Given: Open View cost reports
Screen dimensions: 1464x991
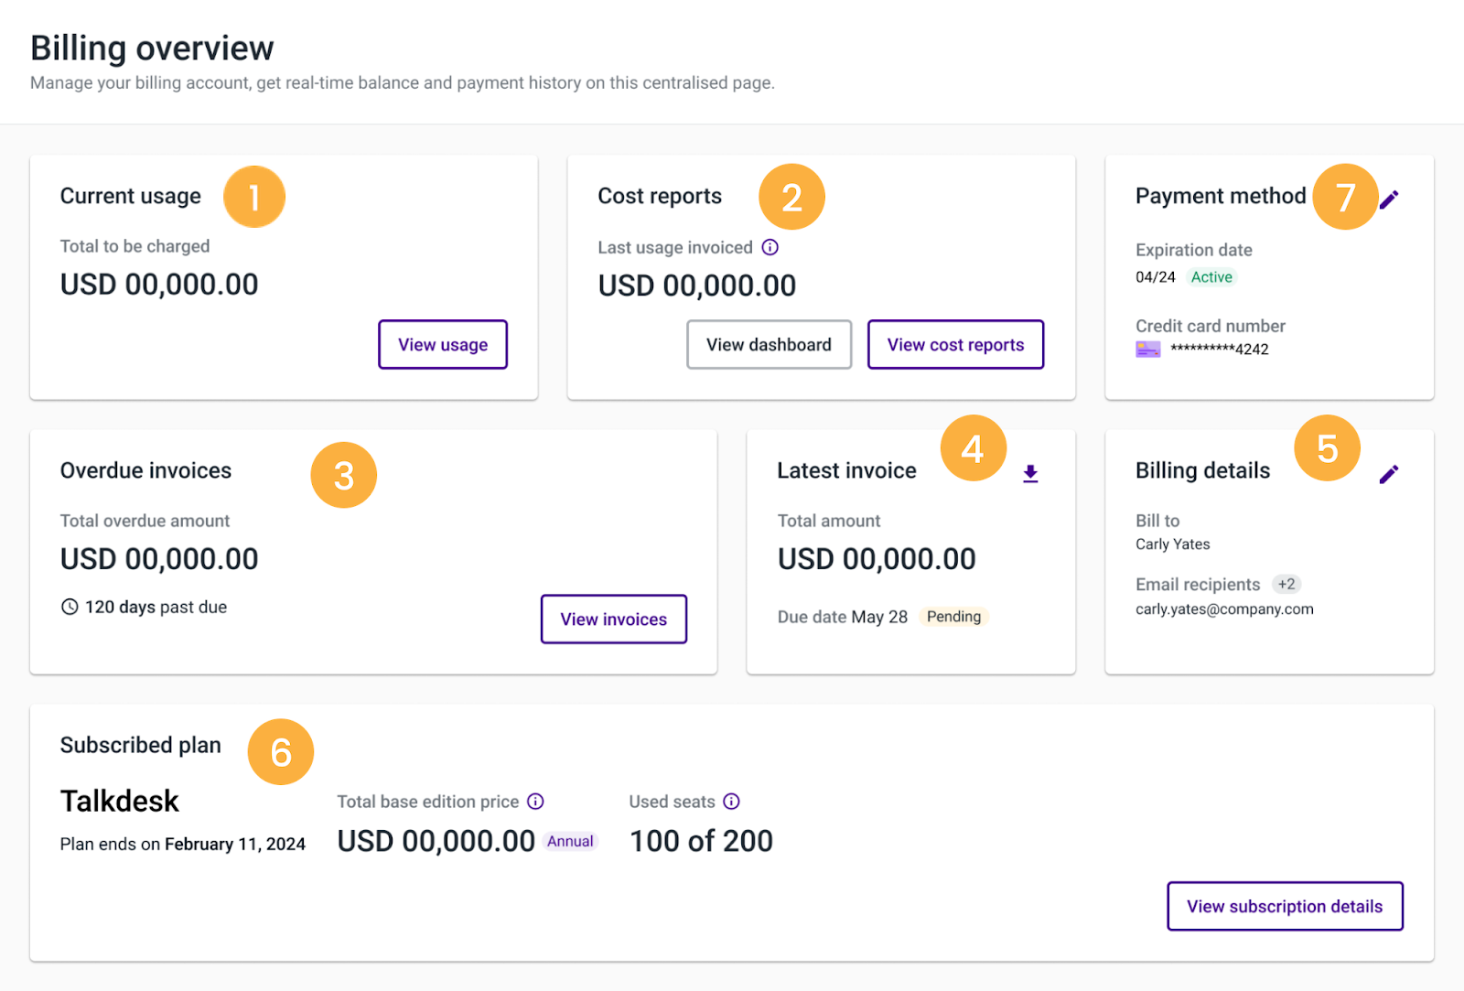Looking at the screenshot, I should click(x=955, y=344).
